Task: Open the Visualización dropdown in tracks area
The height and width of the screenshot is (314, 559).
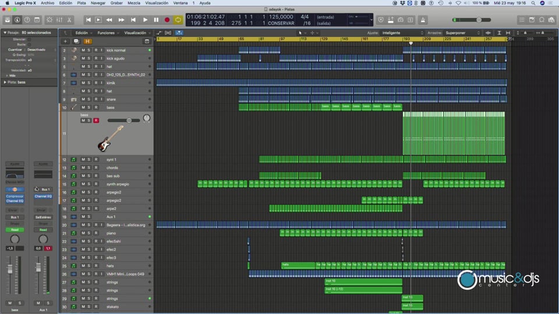Action: click(137, 33)
